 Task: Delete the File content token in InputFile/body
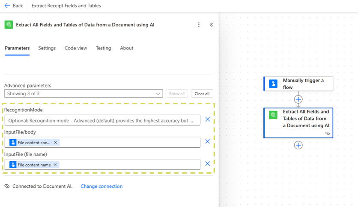pyautogui.click(x=56, y=143)
